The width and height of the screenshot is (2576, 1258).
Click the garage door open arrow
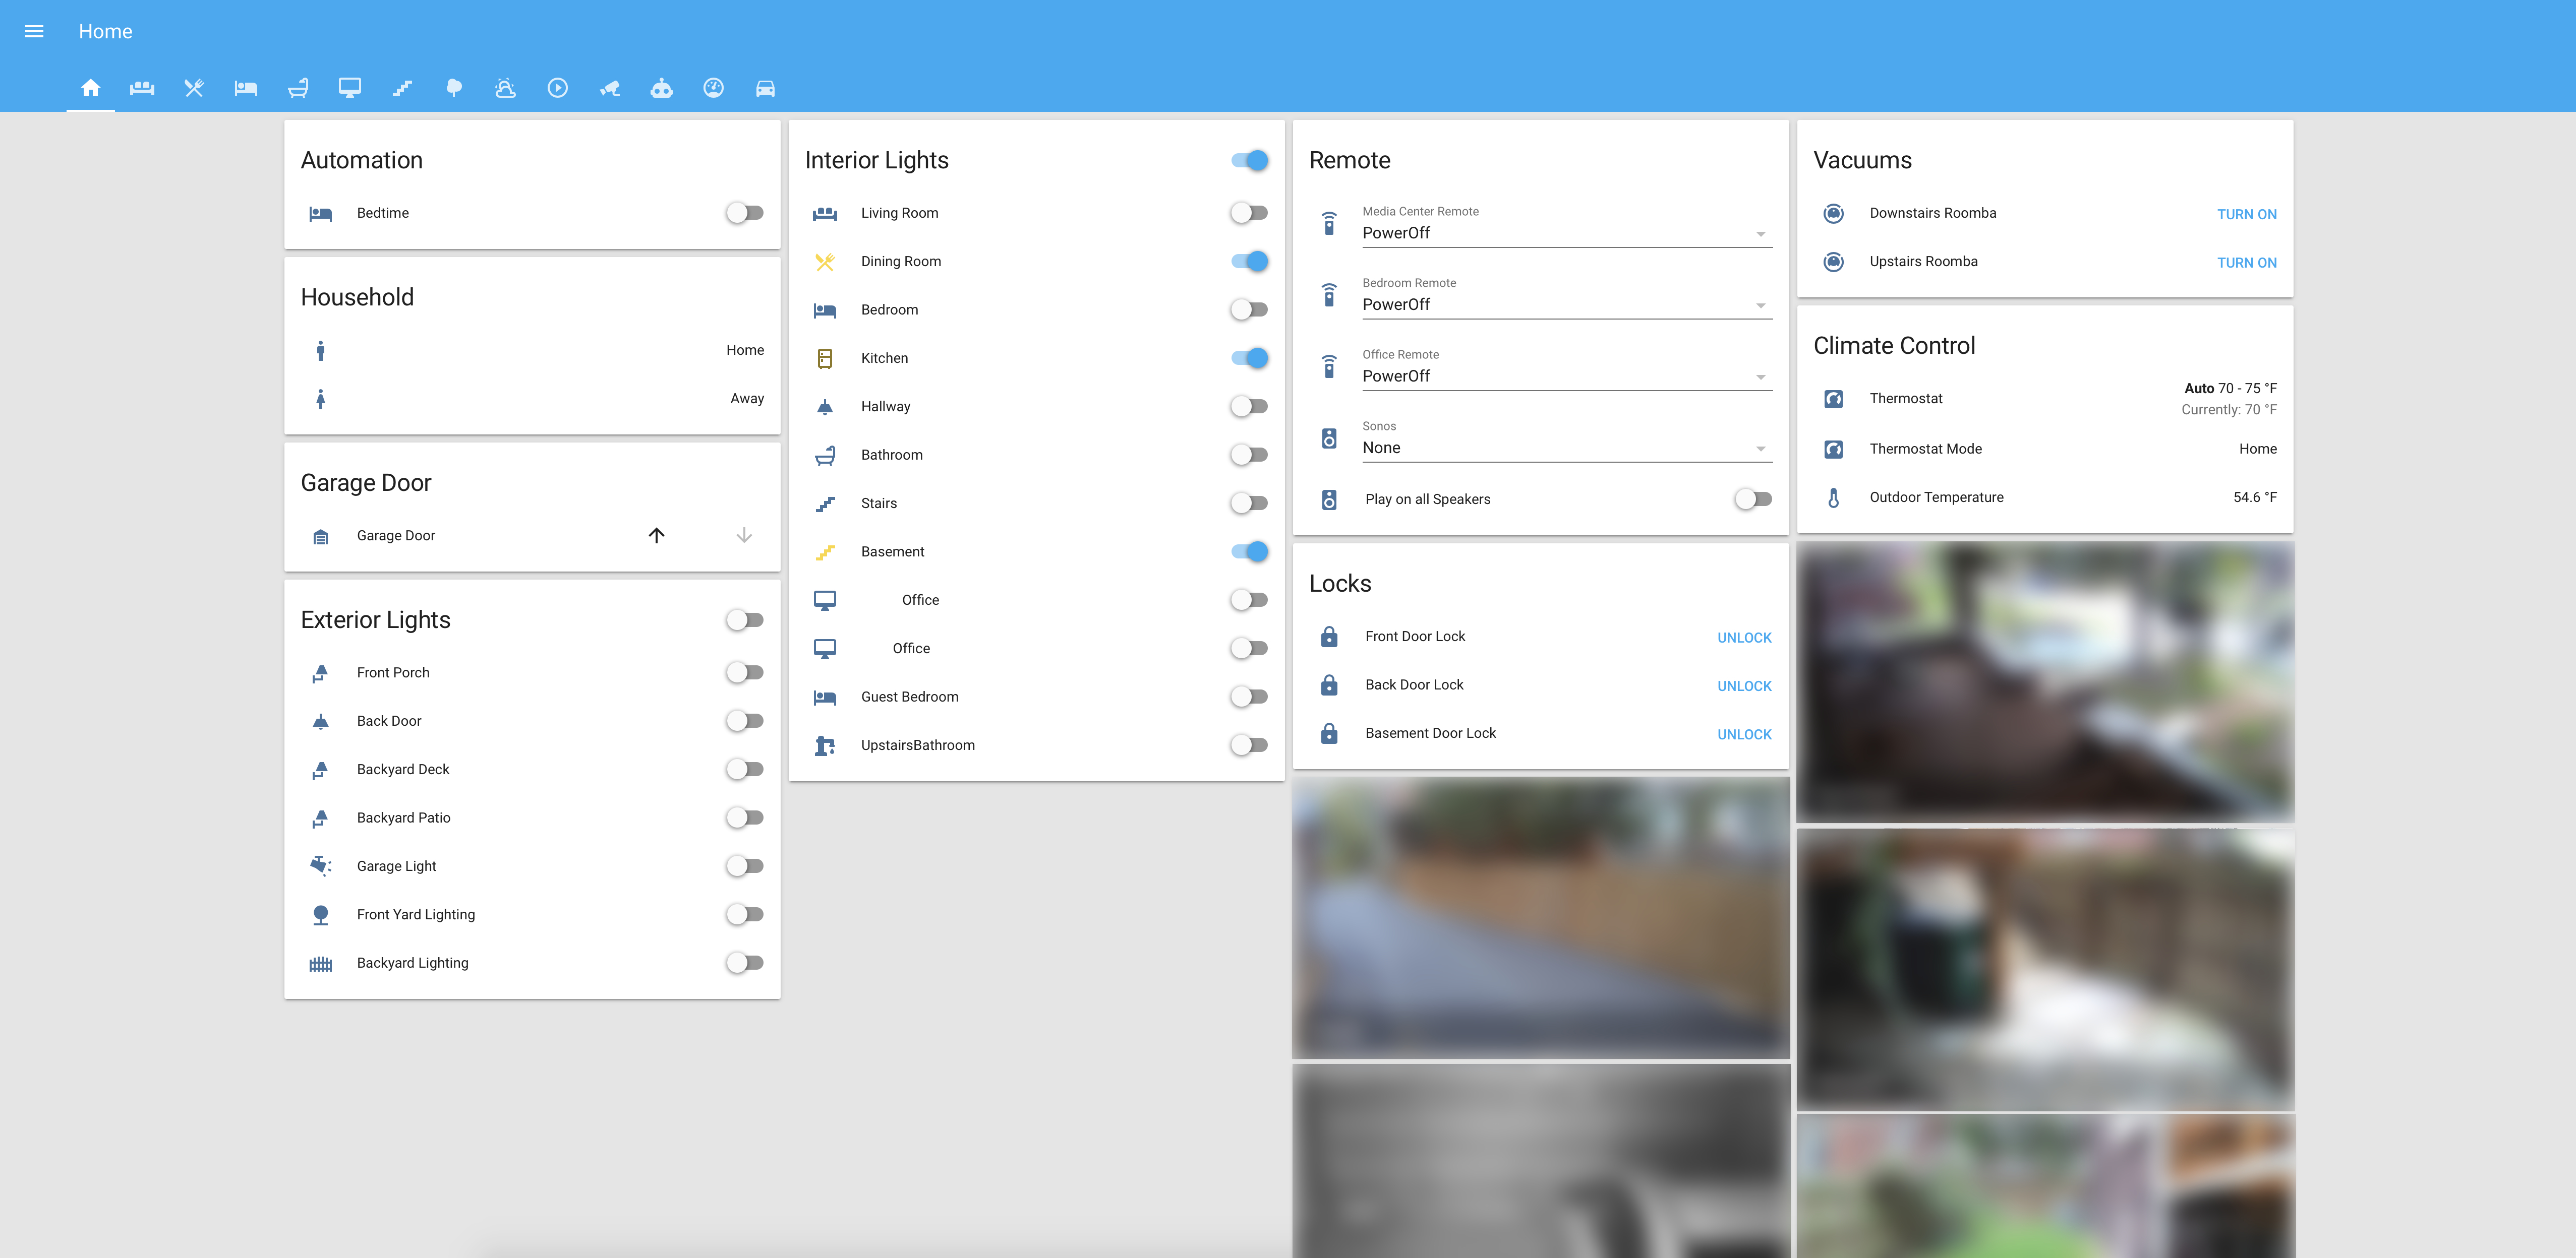(x=656, y=536)
